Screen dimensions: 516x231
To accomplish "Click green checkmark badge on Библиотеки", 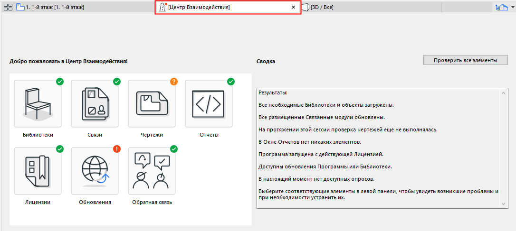I will [x=59, y=81].
